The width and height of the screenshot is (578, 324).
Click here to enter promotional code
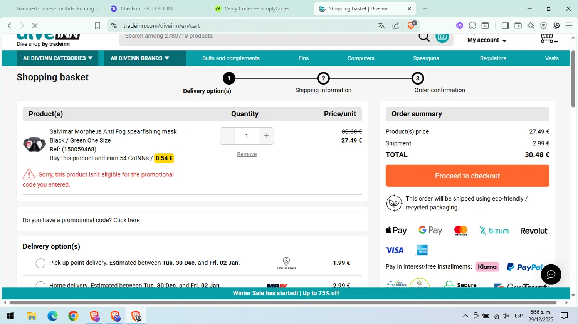(x=126, y=220)
